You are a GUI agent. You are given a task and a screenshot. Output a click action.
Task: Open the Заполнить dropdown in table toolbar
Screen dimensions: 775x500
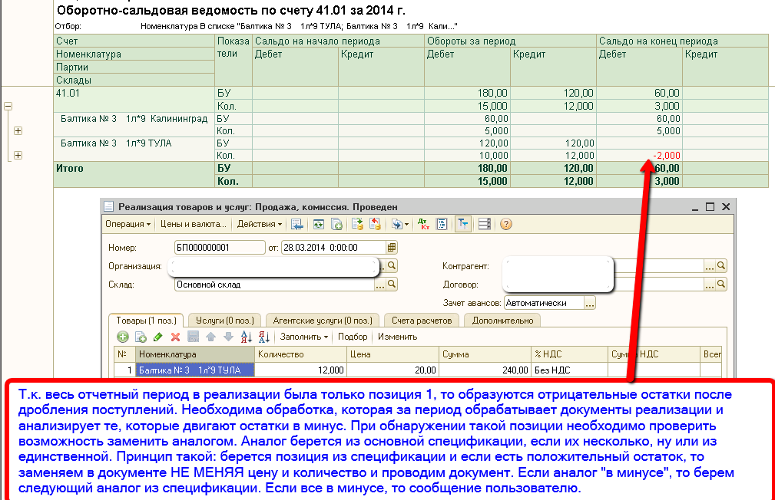(303, 337)
